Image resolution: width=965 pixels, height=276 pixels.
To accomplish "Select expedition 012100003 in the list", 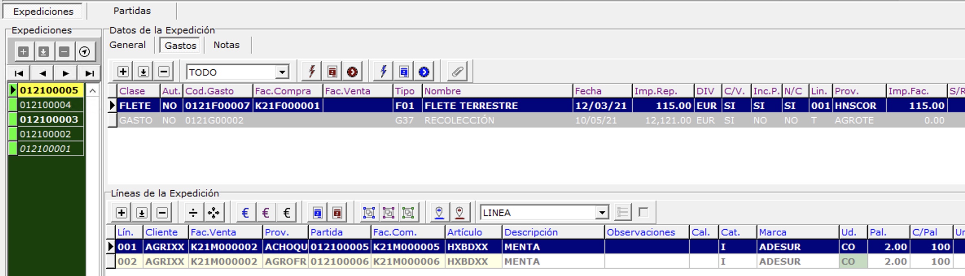I will [x=49, y=120].
